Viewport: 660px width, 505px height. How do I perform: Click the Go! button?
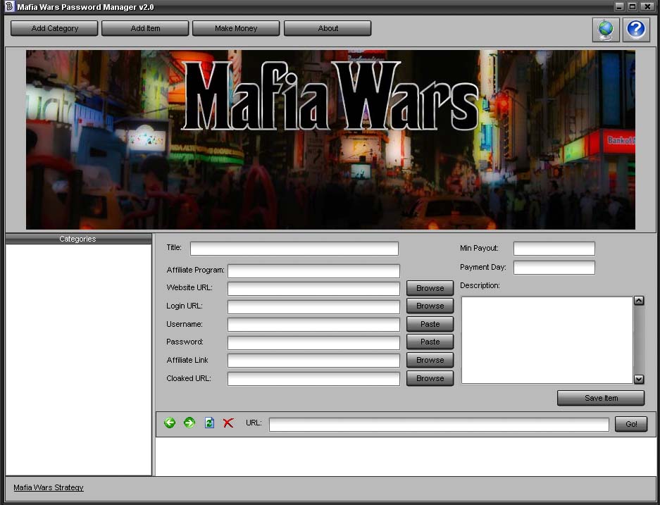click(x=631, y=424)
